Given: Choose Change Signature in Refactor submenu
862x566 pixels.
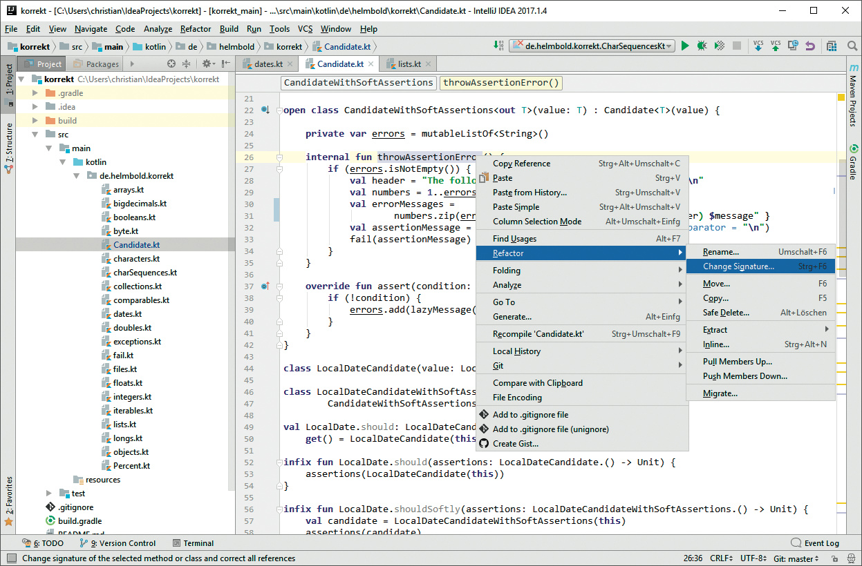Looking at the screenshot, I should point(738,266).
